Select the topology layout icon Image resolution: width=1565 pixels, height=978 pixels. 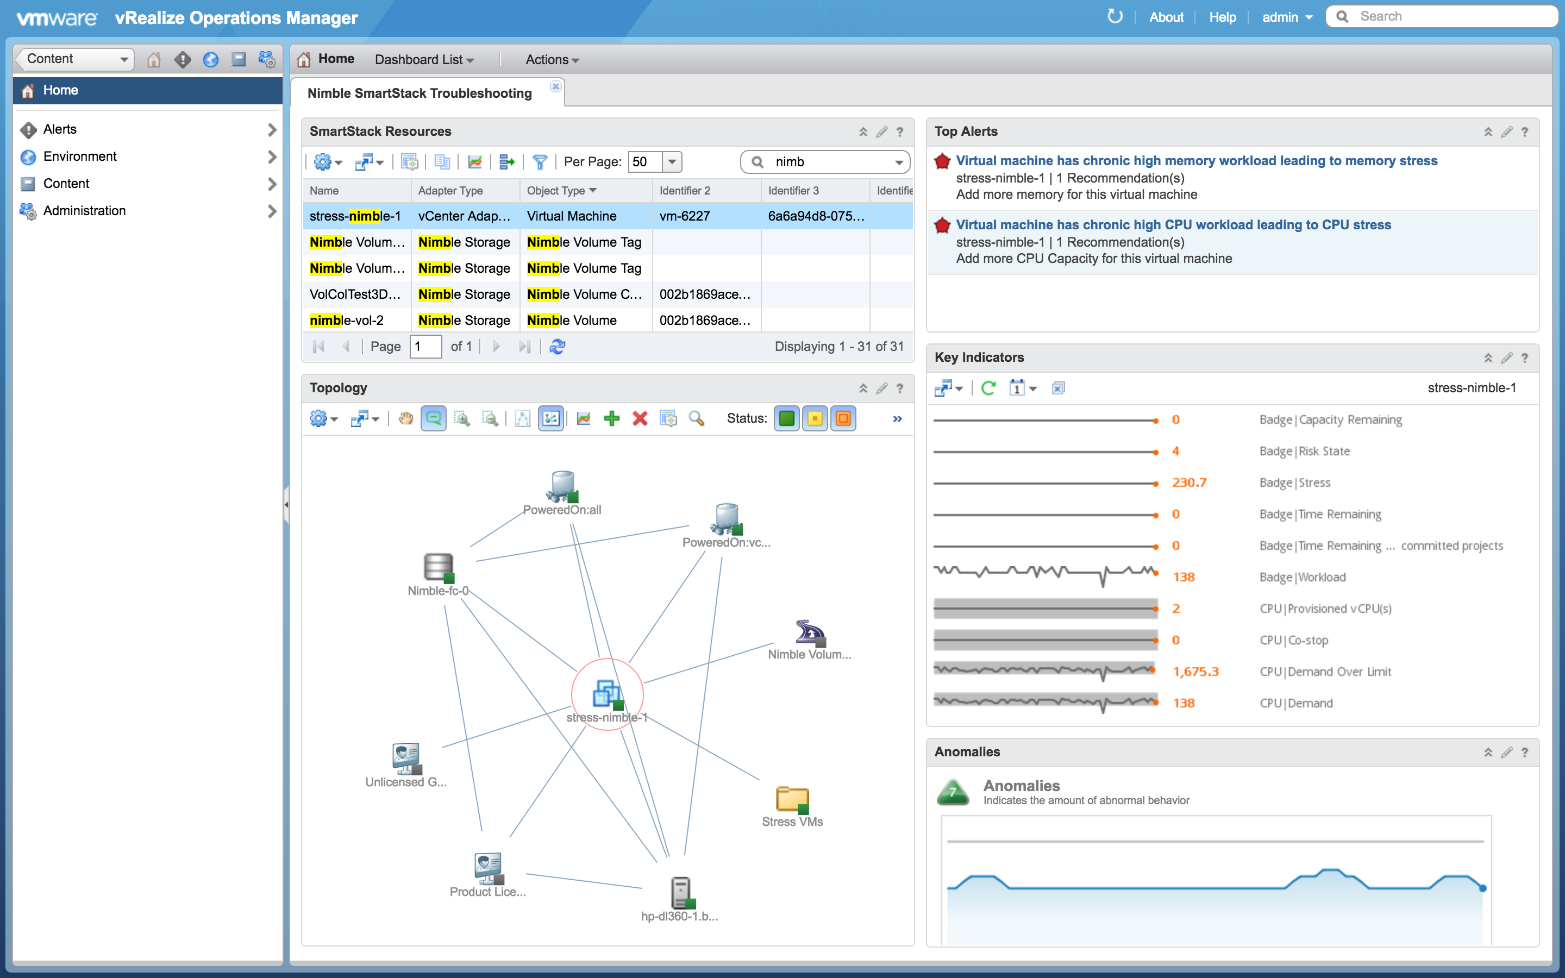point(551,419)
